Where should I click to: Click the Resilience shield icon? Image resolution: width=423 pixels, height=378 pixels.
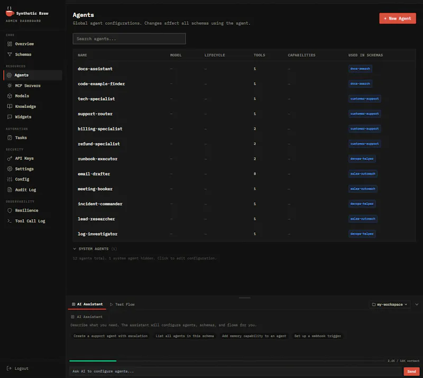coord(10,211)
